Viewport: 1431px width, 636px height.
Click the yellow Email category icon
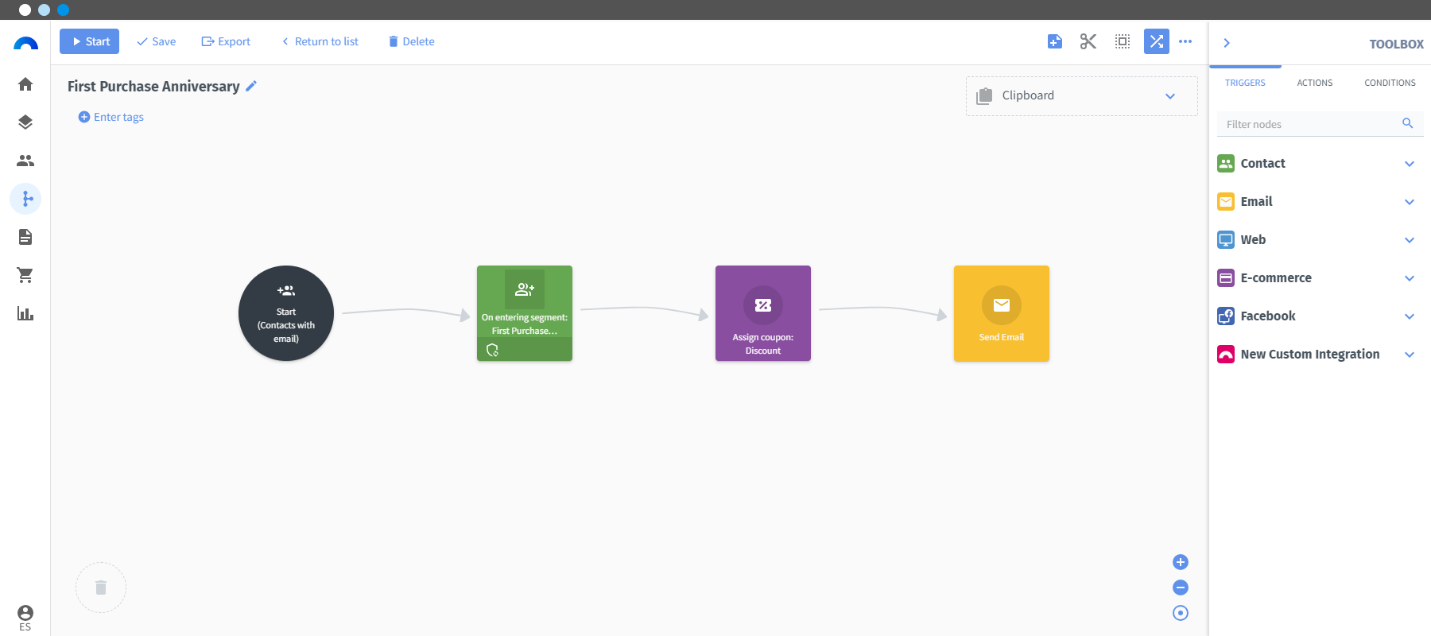click(x=1226, y=202)
